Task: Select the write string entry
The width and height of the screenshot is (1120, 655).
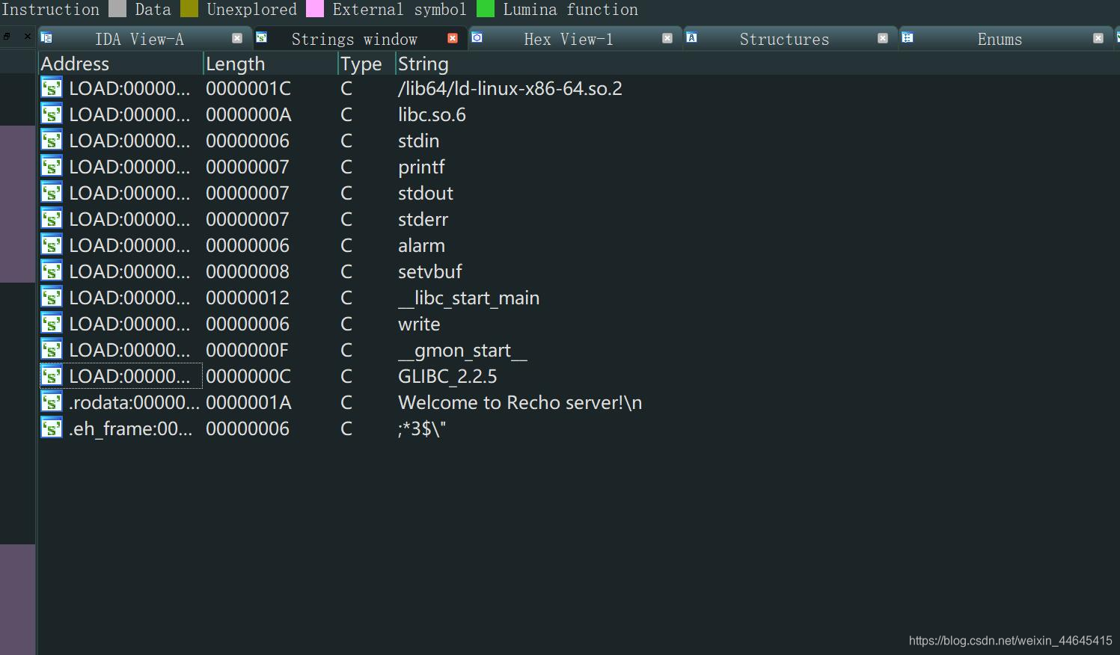Action: pos(419,324)
